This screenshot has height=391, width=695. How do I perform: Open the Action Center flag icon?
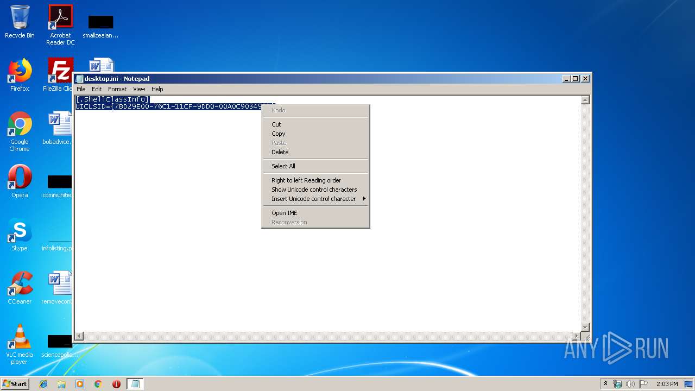coord(643,384)
